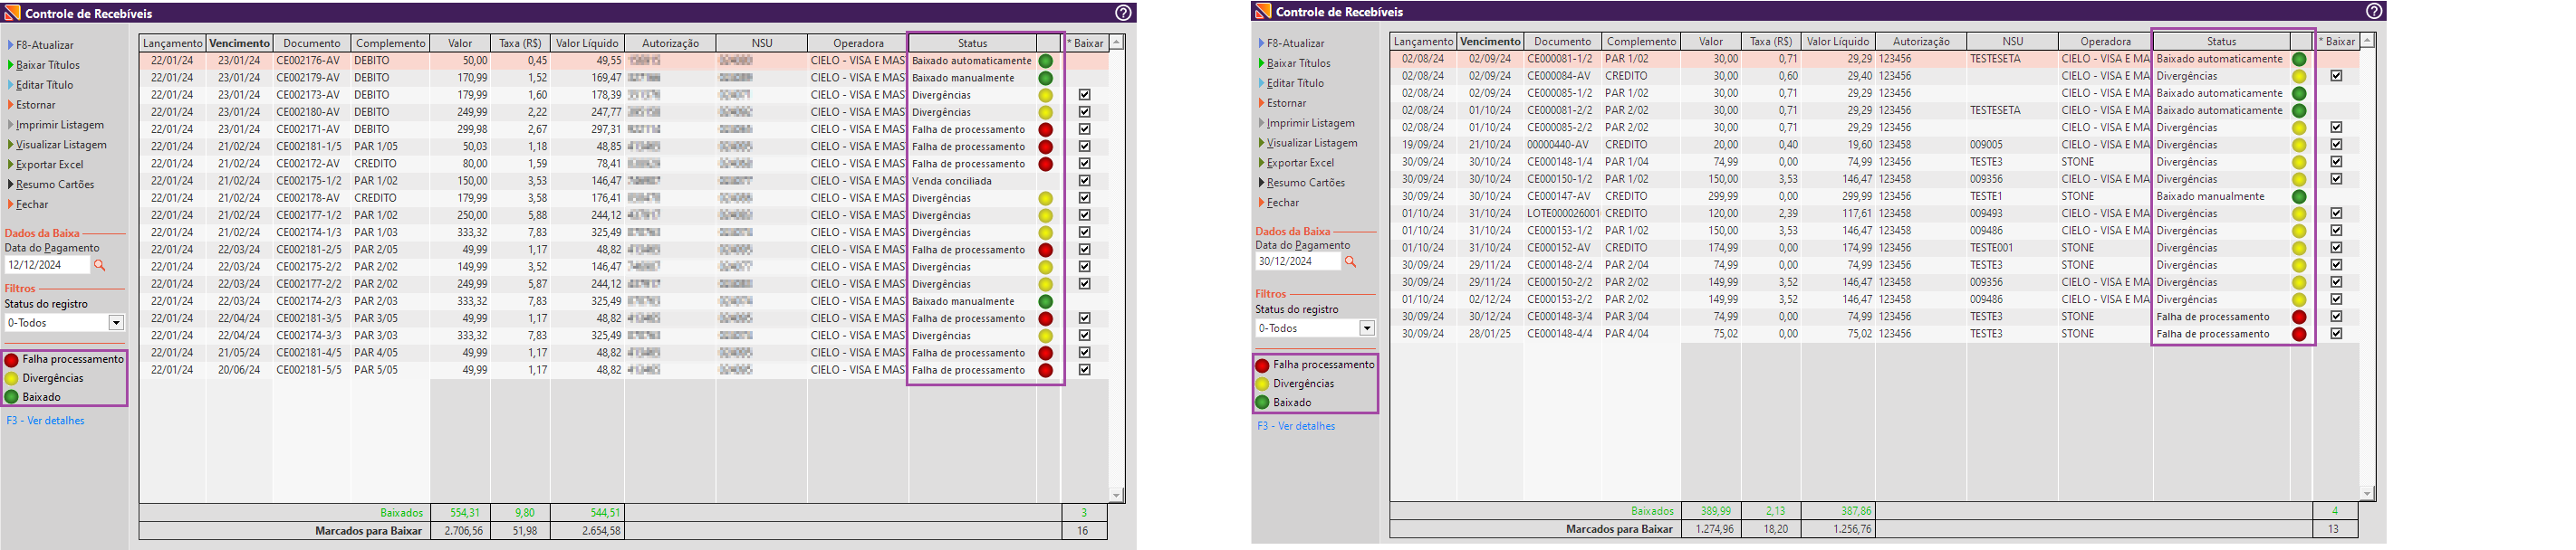Click red status dot for document CE002172-AV
The height and width of the screenshot is (550, 2576).
pos(1046,164)
